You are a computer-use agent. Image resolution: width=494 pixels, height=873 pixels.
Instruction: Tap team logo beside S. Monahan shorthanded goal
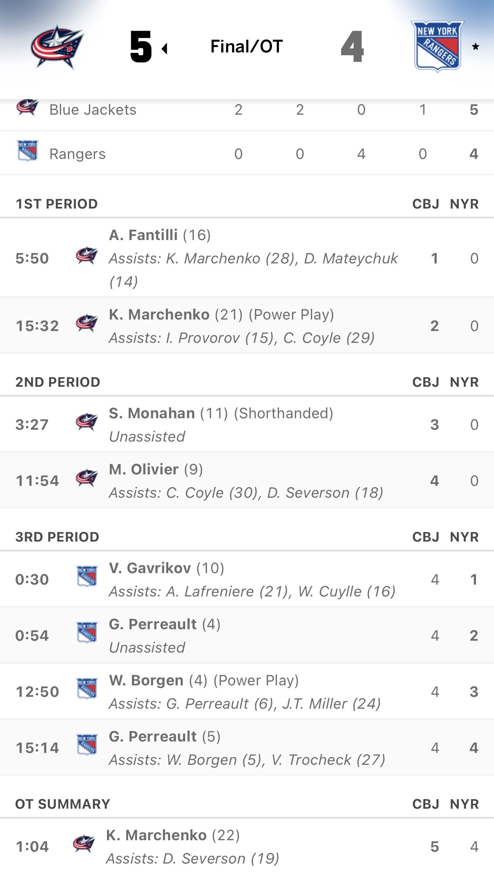pyautogui.click(x=87, y=422)
